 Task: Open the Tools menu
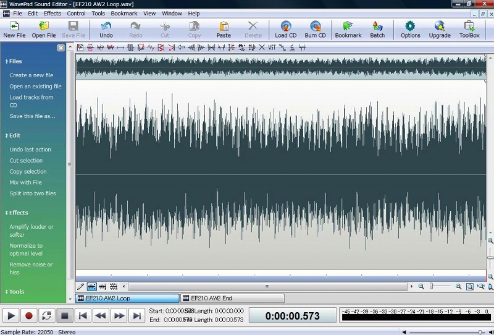click(98, 14)
